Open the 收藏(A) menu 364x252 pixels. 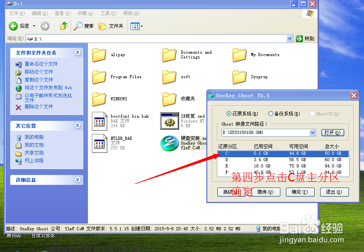click(86, 13)
